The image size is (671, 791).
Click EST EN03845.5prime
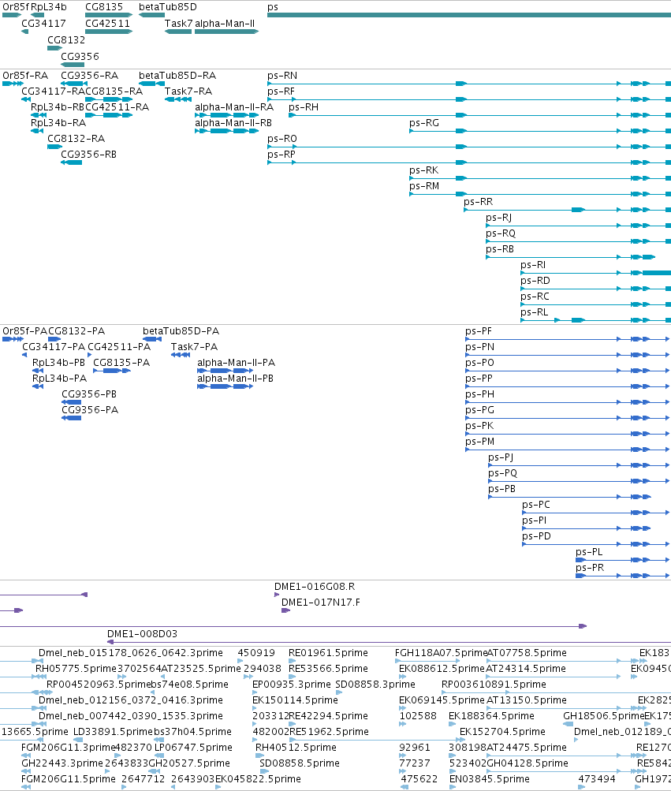tap(490, 779)
